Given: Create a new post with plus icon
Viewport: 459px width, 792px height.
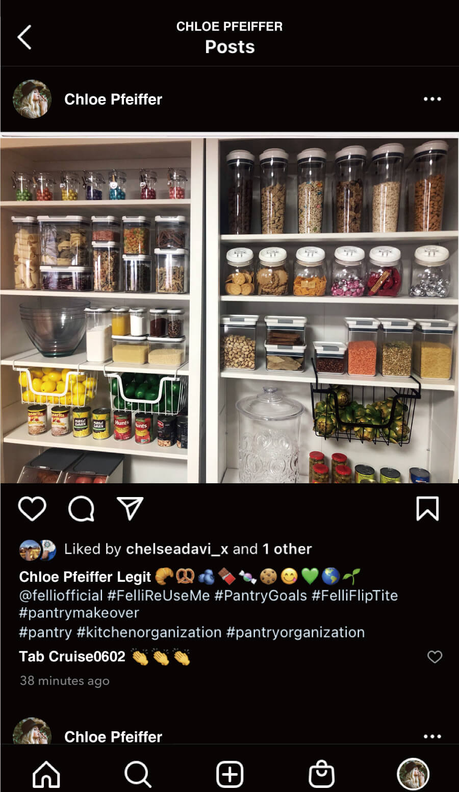Looking at the screenshot, I should pyautogui.click(x=230, y=774).
